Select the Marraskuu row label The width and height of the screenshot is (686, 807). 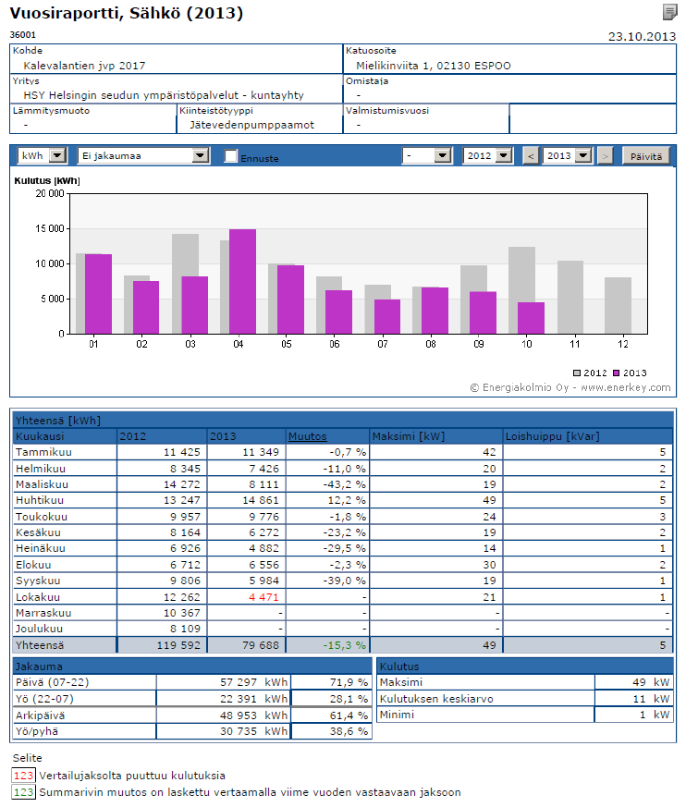tap(43, 613)
